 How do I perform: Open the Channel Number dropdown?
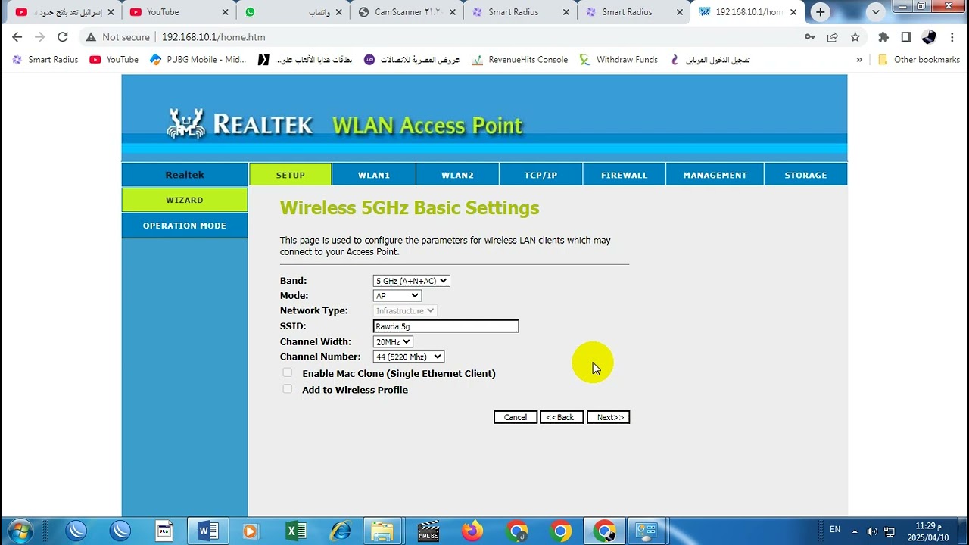point(409,357)
